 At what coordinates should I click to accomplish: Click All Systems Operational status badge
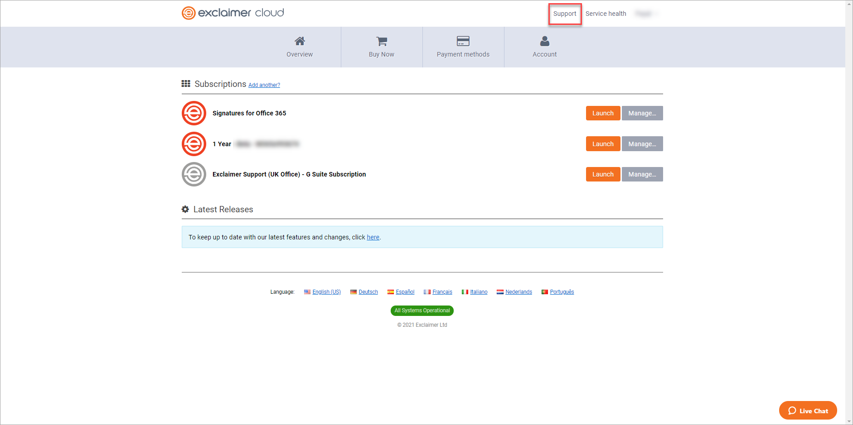coord(422,310)
